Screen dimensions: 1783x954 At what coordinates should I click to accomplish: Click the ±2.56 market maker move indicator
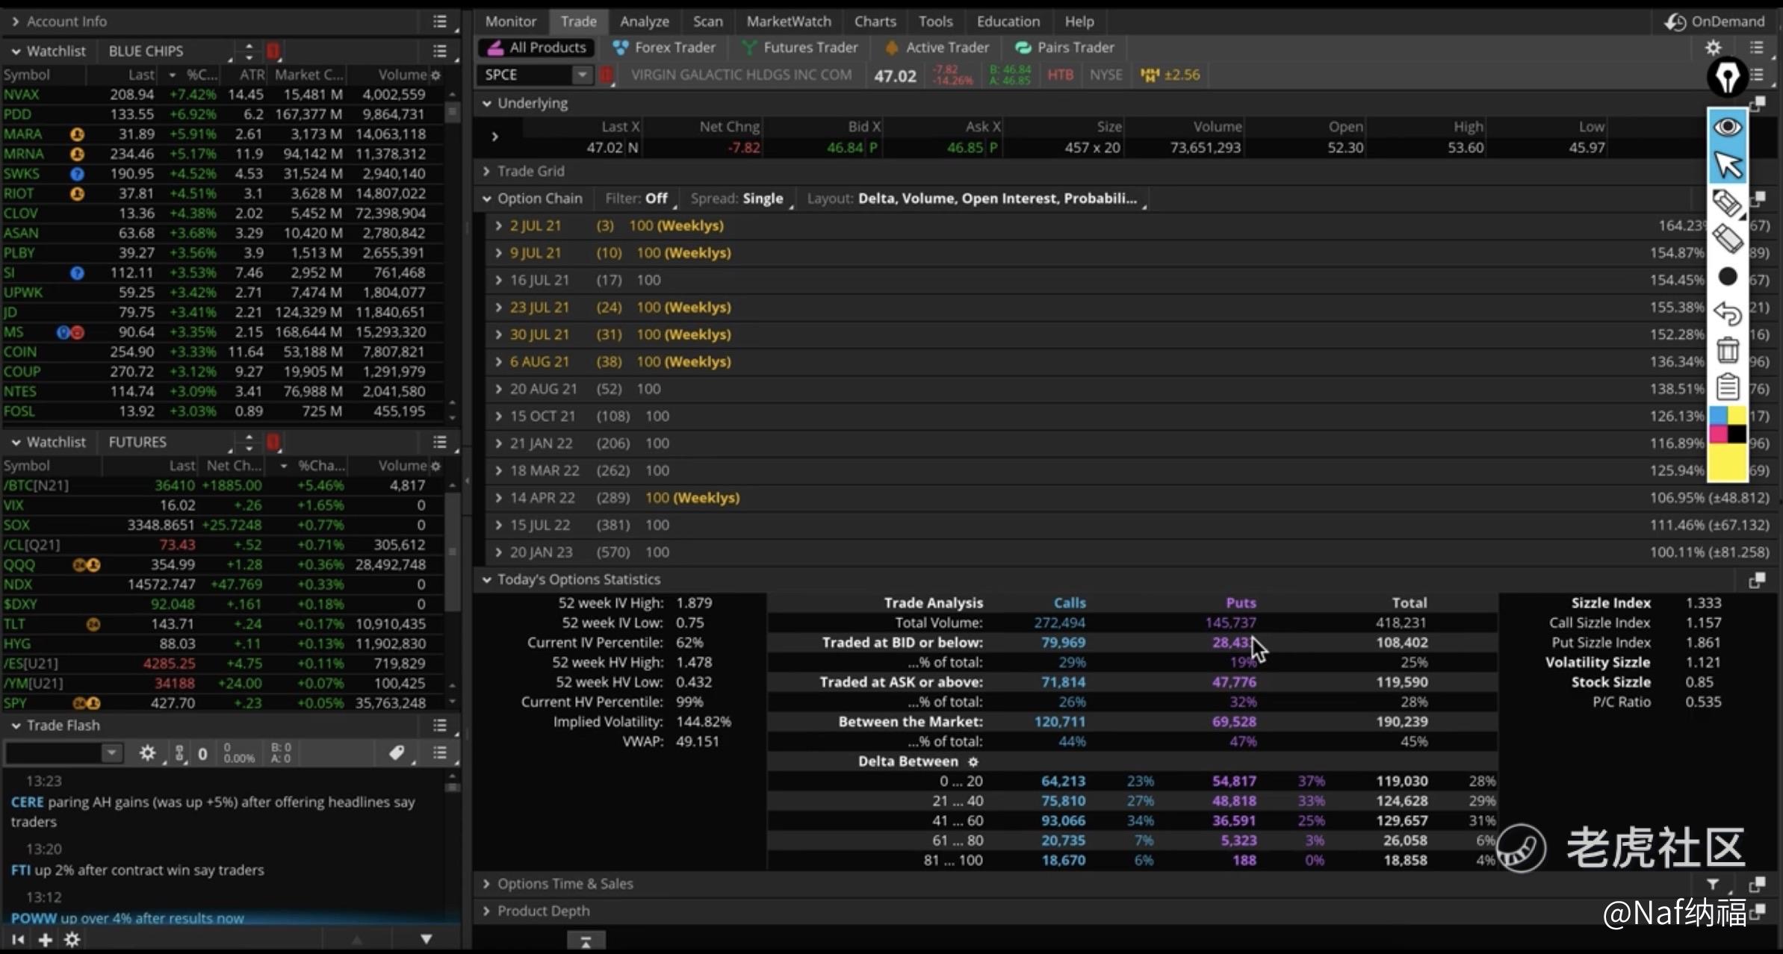tap(1170, 75)
